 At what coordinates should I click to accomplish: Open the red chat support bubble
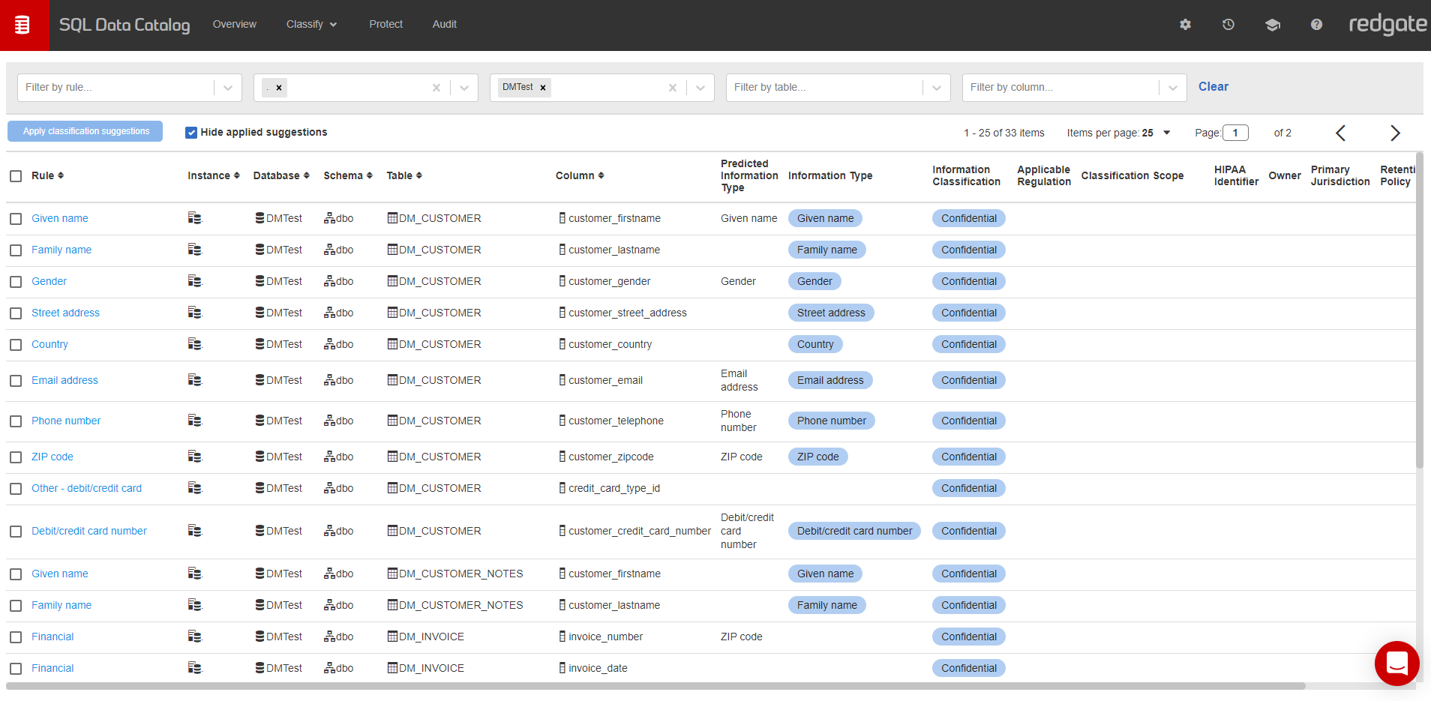click(1396, 663)
